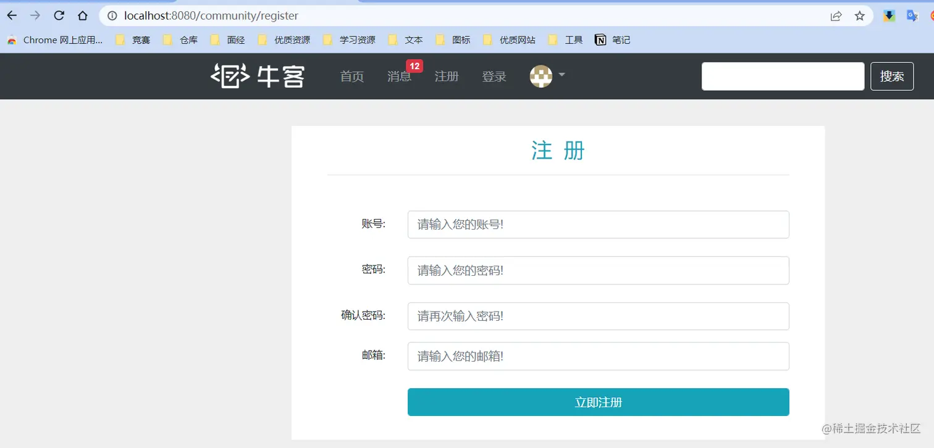Image resolution: width=934 pixels, height=448 pixels.
Task: Go back with the browser back arrow
Action: point(12,16)
